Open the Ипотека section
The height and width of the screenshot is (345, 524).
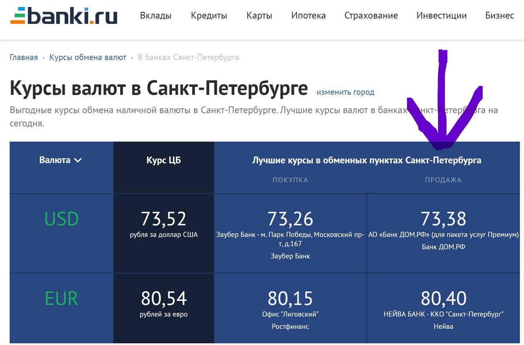point(308,15)
